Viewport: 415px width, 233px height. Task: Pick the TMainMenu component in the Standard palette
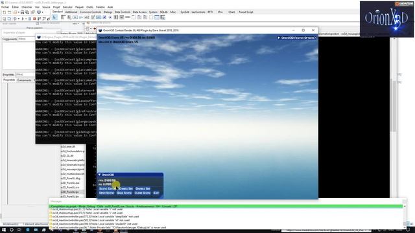point(63,17)
